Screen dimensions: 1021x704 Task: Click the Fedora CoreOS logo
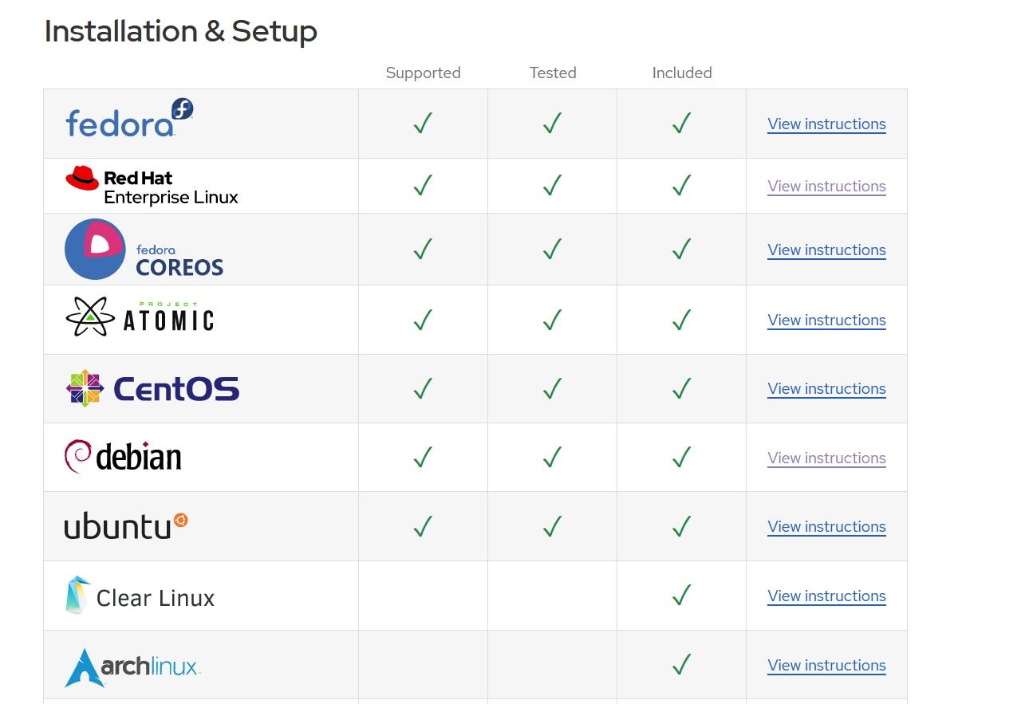[x=144, y=250]
